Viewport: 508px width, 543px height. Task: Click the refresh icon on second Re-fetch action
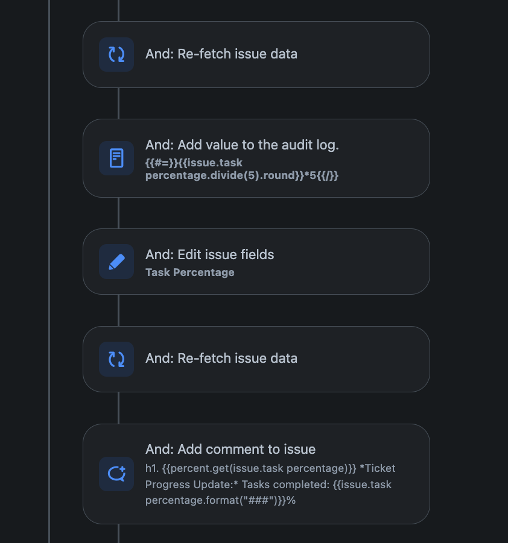(116, 359)
